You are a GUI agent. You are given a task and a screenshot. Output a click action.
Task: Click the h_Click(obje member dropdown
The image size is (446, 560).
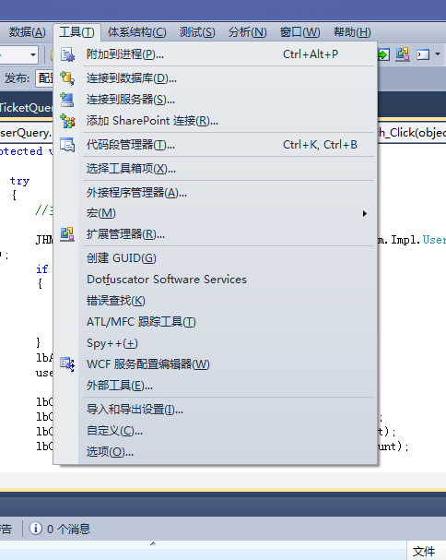point(412,133)
